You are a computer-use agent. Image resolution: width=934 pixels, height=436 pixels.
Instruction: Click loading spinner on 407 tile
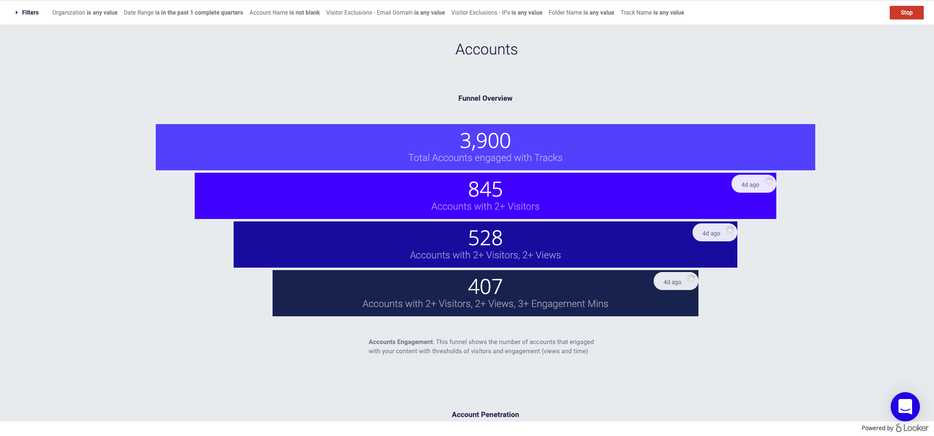(x=691, y=279)
